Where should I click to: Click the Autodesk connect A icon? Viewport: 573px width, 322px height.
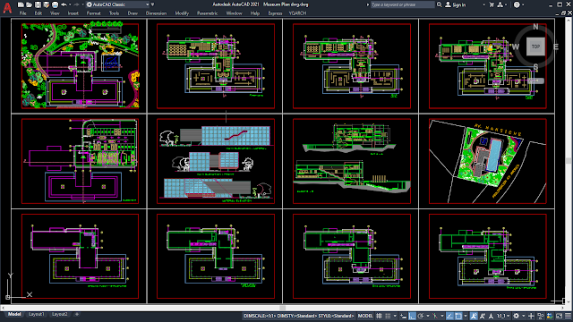click(500, 4)
